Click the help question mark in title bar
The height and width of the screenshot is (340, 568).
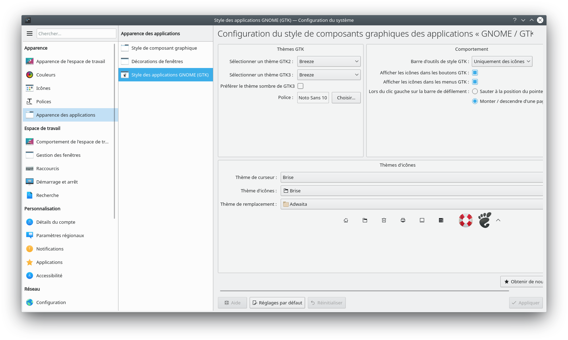[x=514, y=20]
